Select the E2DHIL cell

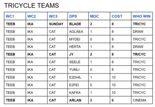pos(78,77)
